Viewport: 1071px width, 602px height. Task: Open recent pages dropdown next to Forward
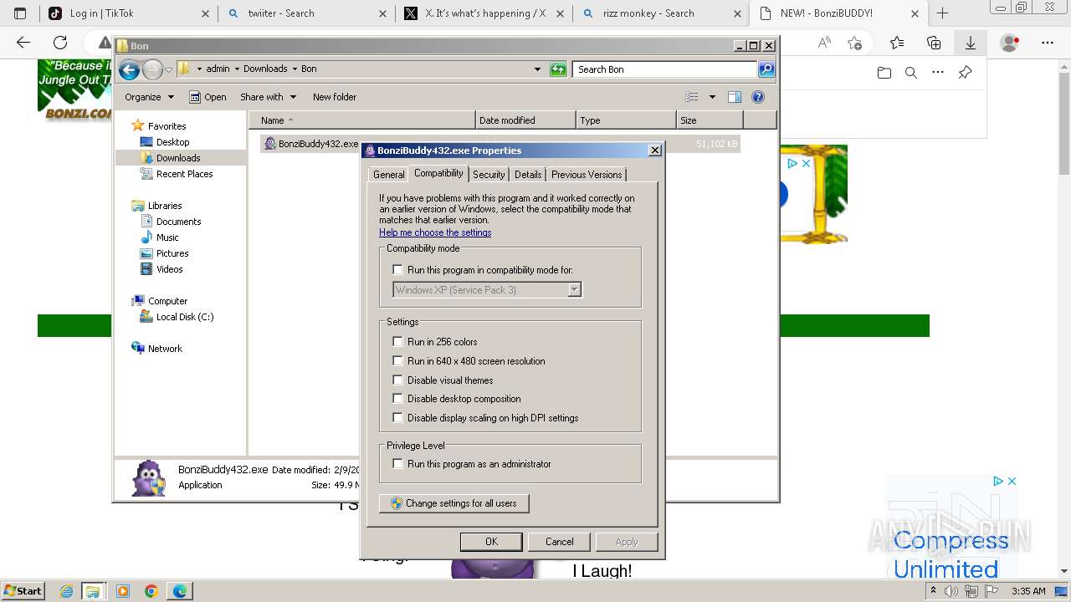(x=168, y=69)
